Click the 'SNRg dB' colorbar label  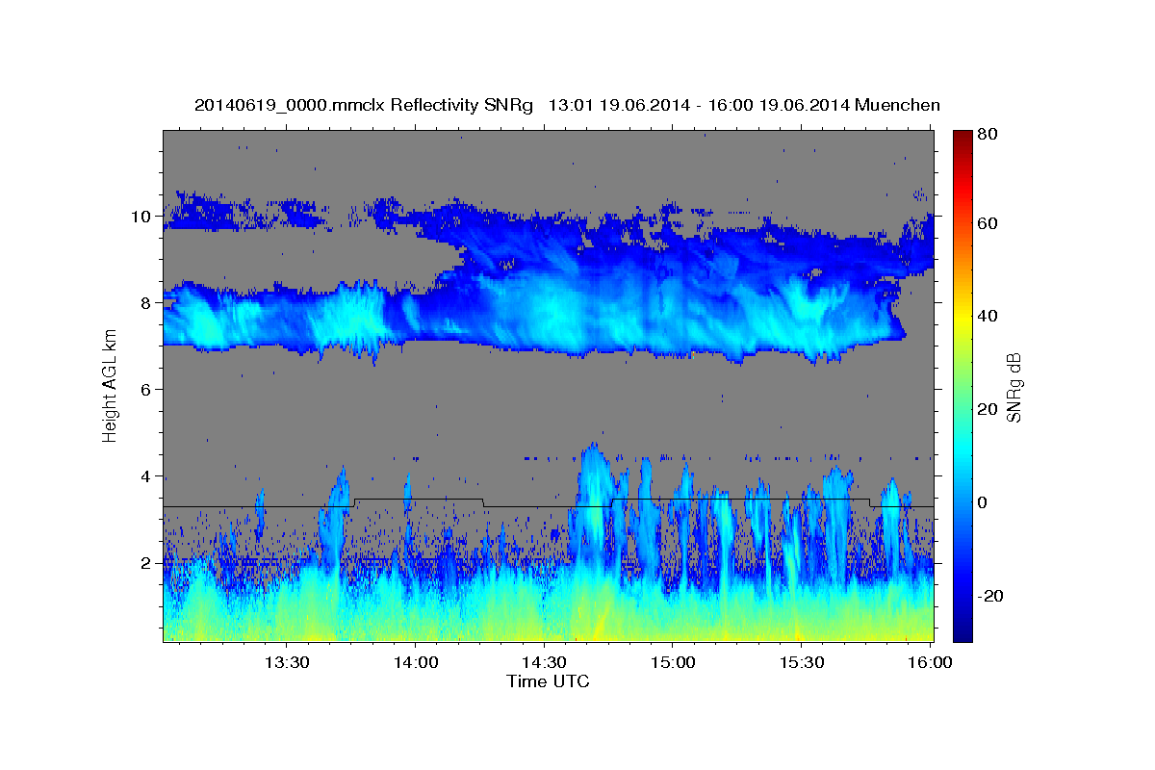[x=1013, y=386]
